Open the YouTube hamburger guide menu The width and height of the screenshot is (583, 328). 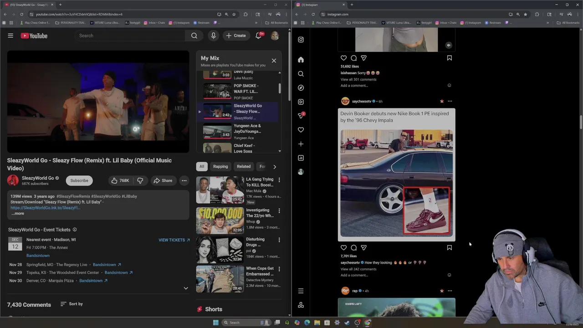coord(10,36)
